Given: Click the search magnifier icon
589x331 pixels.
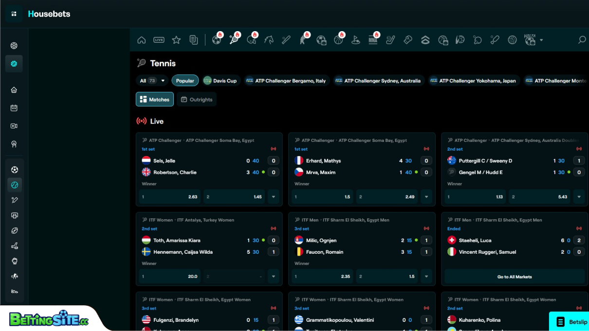Looking at the screenshot, I should click(582, 40).
